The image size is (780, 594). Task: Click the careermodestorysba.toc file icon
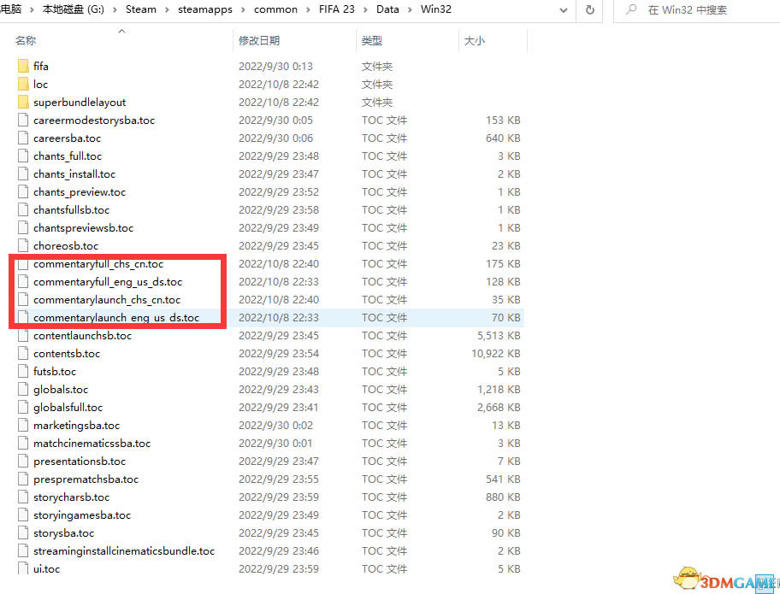click(x=23, y=120)
